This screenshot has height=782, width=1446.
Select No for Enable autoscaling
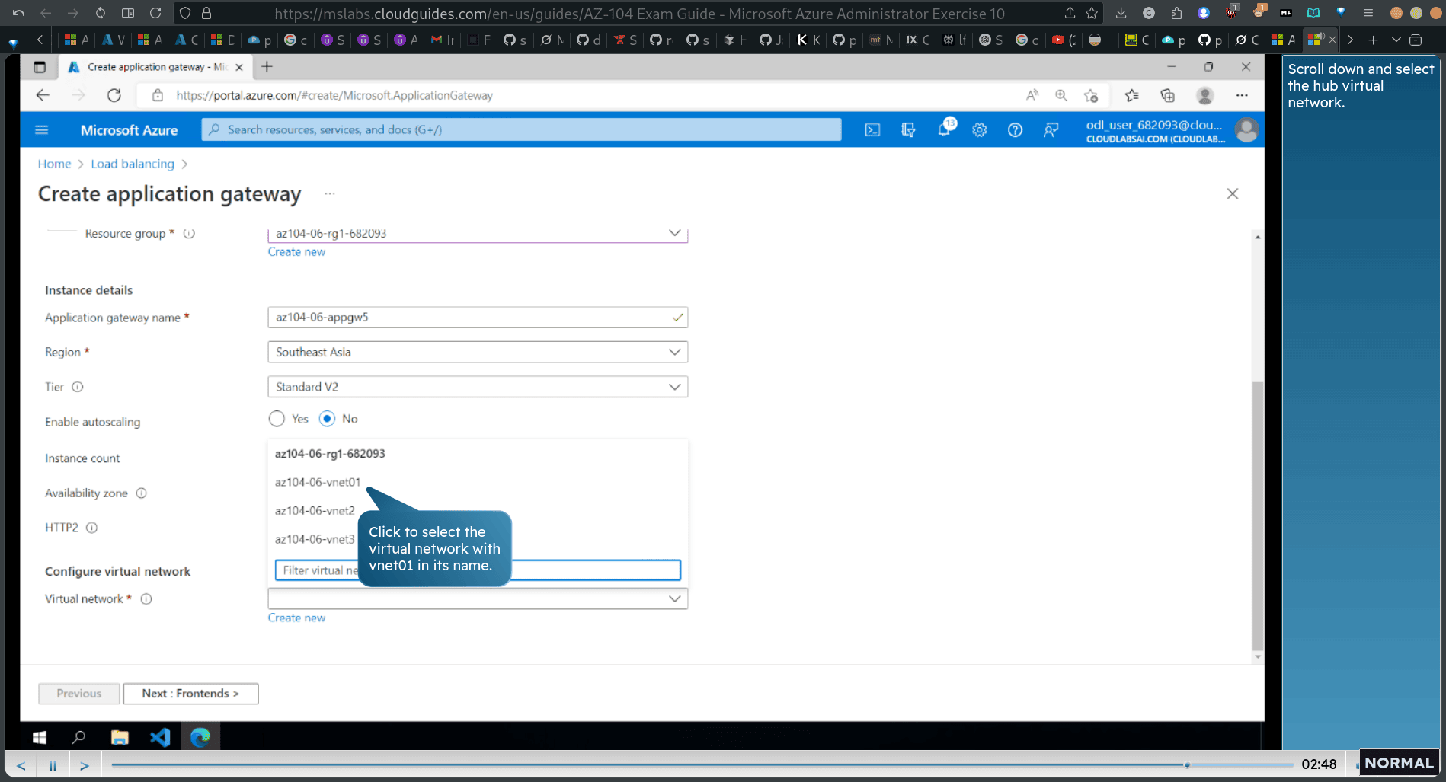(327, 419)
